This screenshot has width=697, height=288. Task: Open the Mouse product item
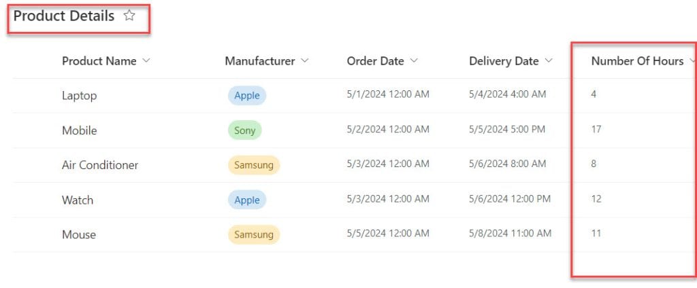click(79, 234)
